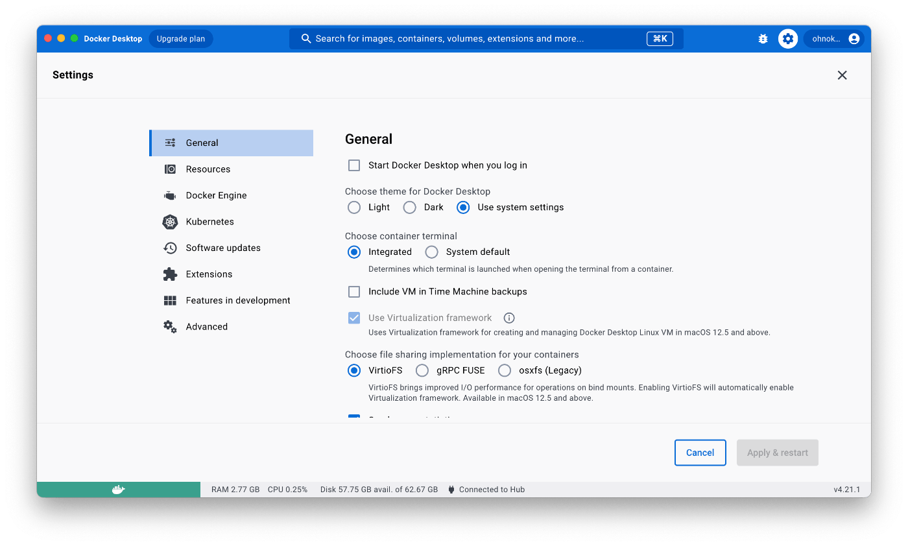Click the General sliders icon in sidebar
The image size is (908, 546).
[x=170, y=143]
